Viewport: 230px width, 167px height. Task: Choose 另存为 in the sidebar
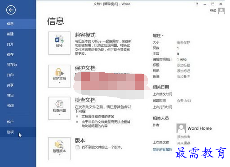[x=18, y=65]
